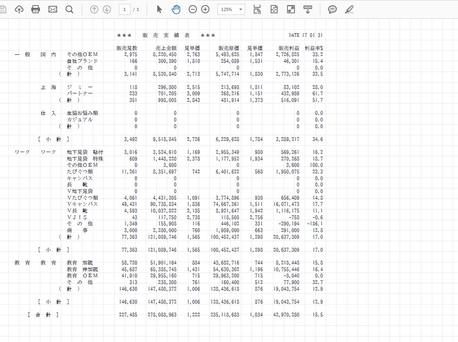Open the read mode keyboard-arrow tool
Image resolution: width=458 pixels, height=342 pixels.
point(308,9)
